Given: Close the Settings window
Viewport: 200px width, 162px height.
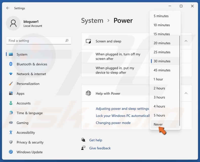Looking at the screenshot, I should [192, 6].
